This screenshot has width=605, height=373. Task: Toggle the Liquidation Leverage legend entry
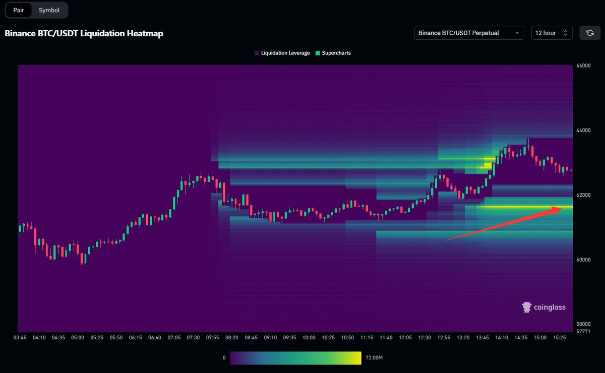click(281, 53)
